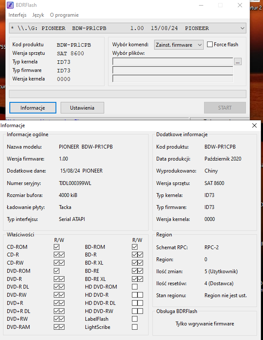Click the 5 (Użytkownik) changes value
Image resolution: width=263 pixels, height=340 pixels.
coord(221,271)
